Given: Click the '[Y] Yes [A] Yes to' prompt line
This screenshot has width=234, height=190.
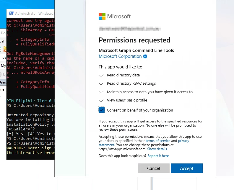Looking at the screenshot, I should [30, 134].
